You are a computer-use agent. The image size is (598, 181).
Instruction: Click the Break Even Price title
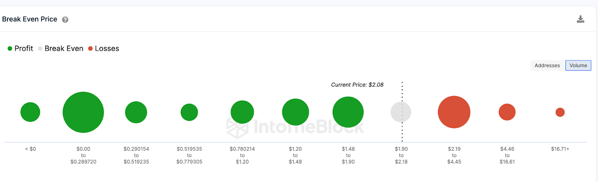point(30,19)
